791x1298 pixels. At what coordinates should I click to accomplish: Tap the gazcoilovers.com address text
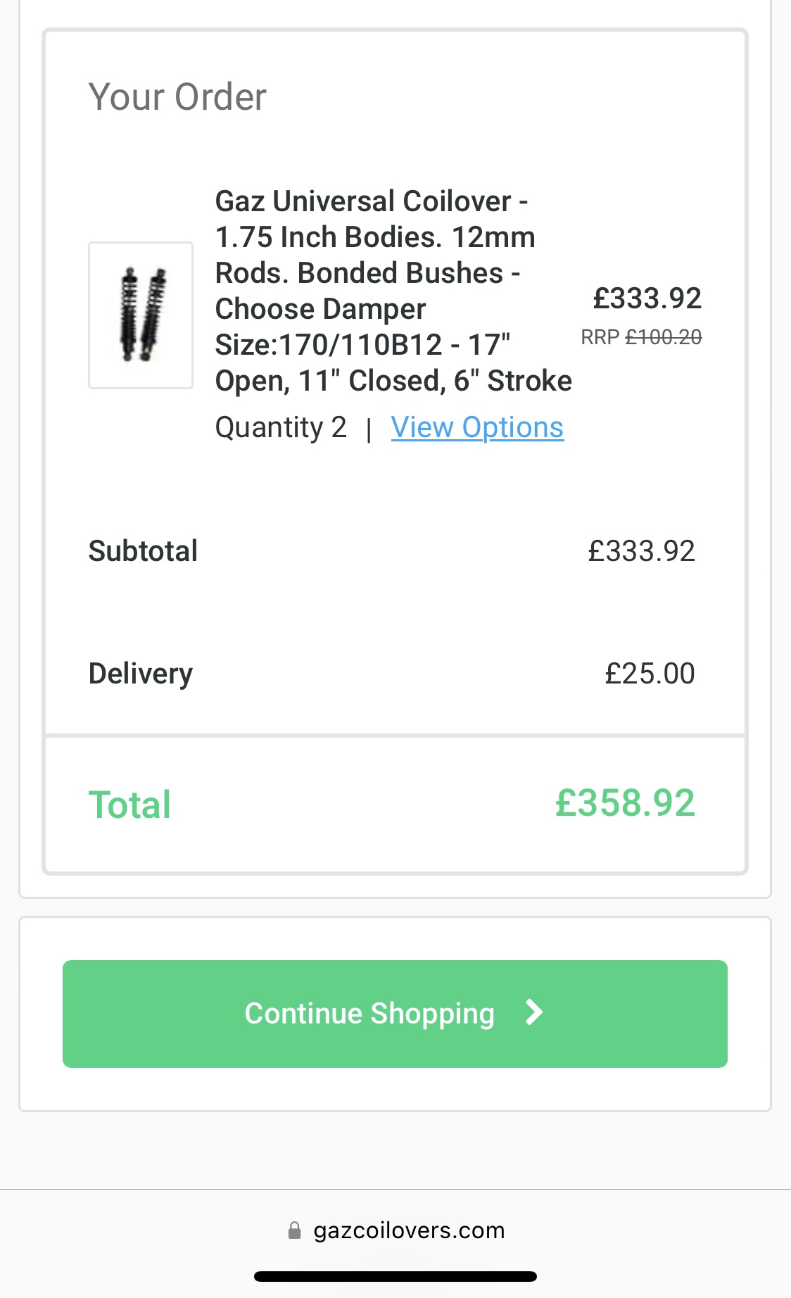pyautogui.click(x=409, y=1230)
